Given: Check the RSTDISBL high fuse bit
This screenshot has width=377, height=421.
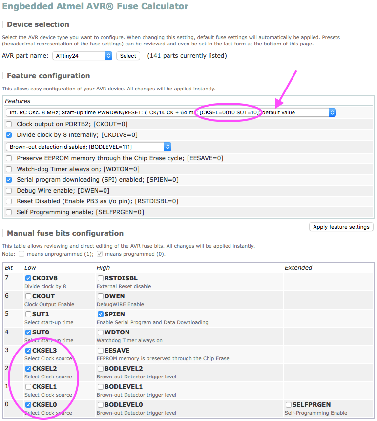Looking at the screenshot, I should (101, 278).
